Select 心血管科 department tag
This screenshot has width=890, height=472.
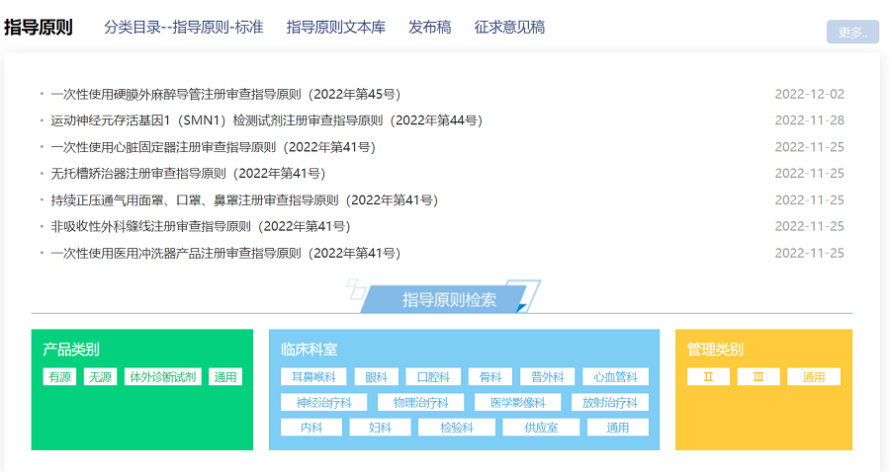click(616, 377)
